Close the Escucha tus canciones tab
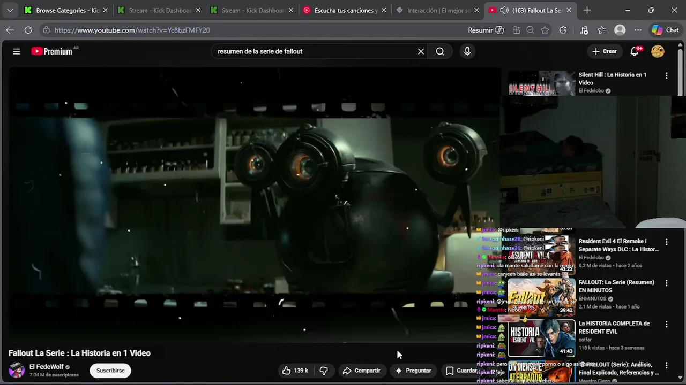 click(383, 10)
